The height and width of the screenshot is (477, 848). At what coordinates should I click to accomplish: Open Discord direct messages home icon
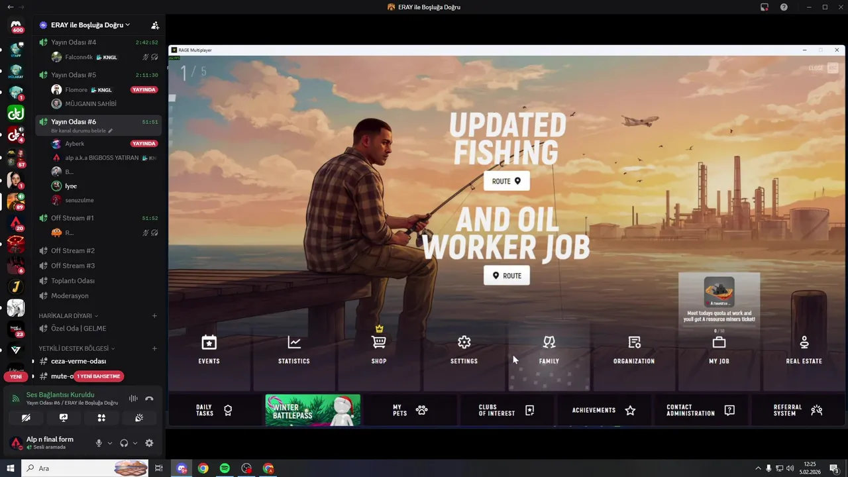click(16, 26)
